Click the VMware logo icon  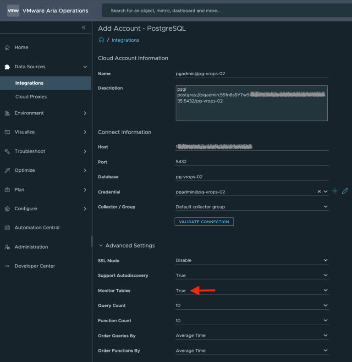click(13, 10)
